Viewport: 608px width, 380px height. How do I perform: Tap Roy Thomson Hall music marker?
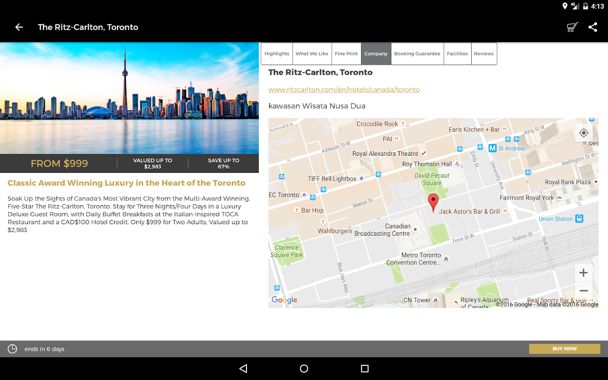point(457,164)
